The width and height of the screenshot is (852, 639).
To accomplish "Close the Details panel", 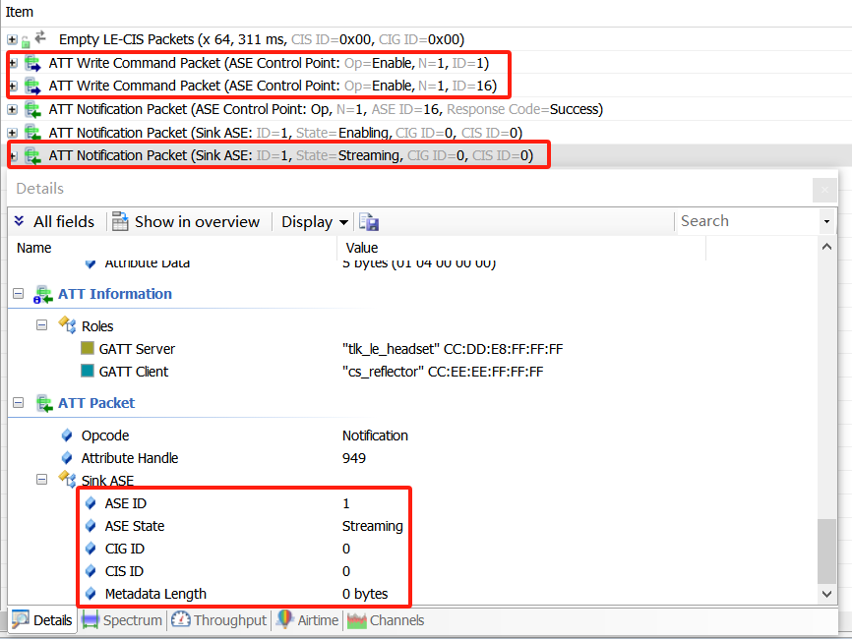I will pos(824,190).
